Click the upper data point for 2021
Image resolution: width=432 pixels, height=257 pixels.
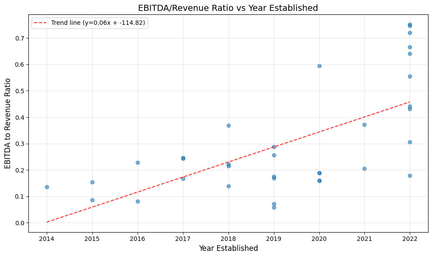(x=364, y=125)
